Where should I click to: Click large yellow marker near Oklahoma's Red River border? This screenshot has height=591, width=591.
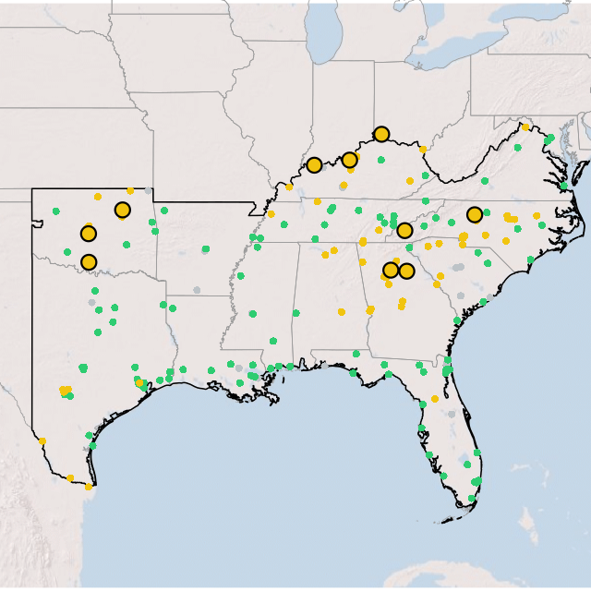[89, 262]
